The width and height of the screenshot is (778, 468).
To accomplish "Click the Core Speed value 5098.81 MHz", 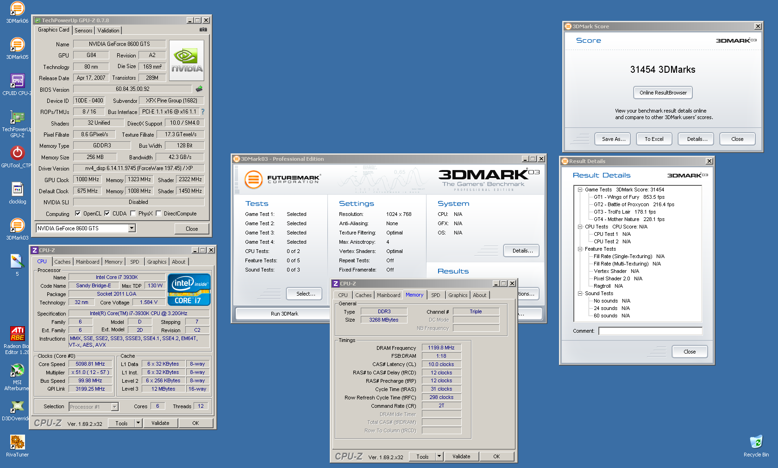I will coord(90,364).
